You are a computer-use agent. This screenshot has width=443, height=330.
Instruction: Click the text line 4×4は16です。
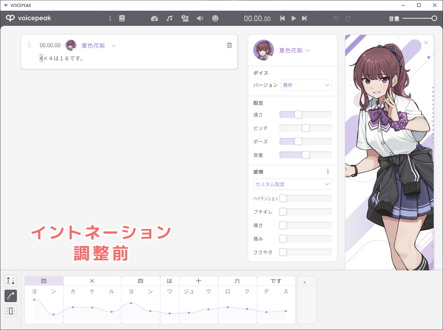pos(62,58)
